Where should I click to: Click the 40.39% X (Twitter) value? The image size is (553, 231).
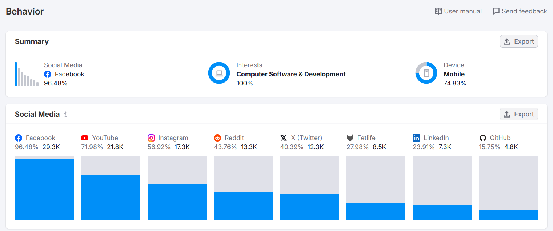(x=292, y=147)
